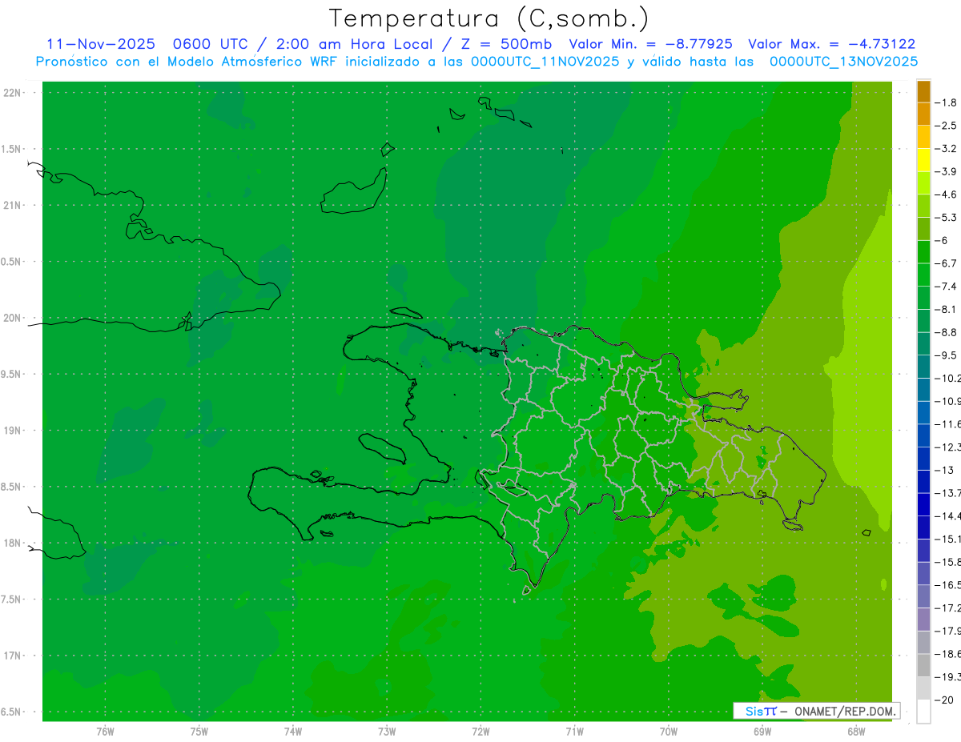This screenshot has height=742, width=961.
Task: Click the '-13' legend value
Action: point(944,471)
